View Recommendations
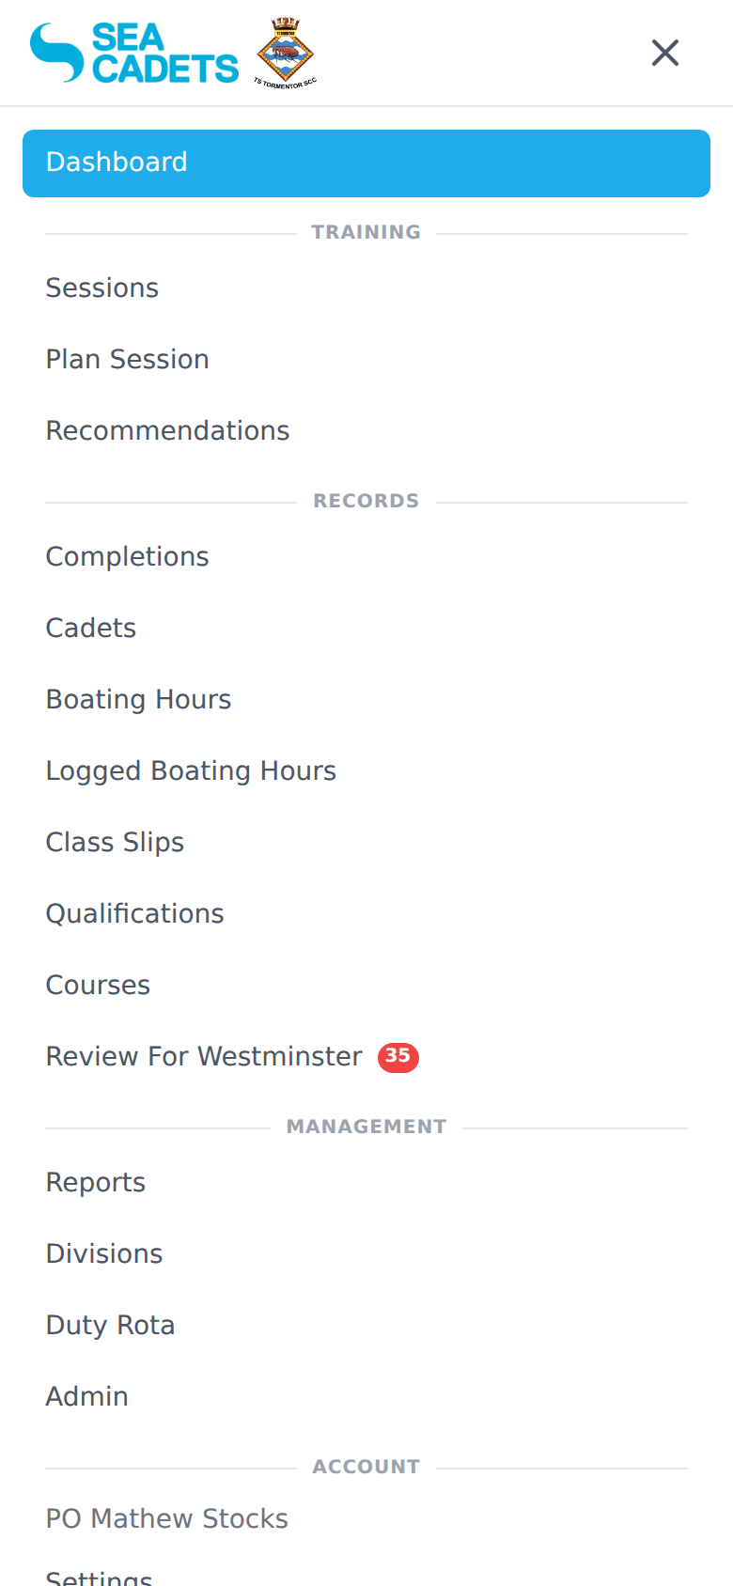Viewport: 733px width, 1586px height. [167, 430]
